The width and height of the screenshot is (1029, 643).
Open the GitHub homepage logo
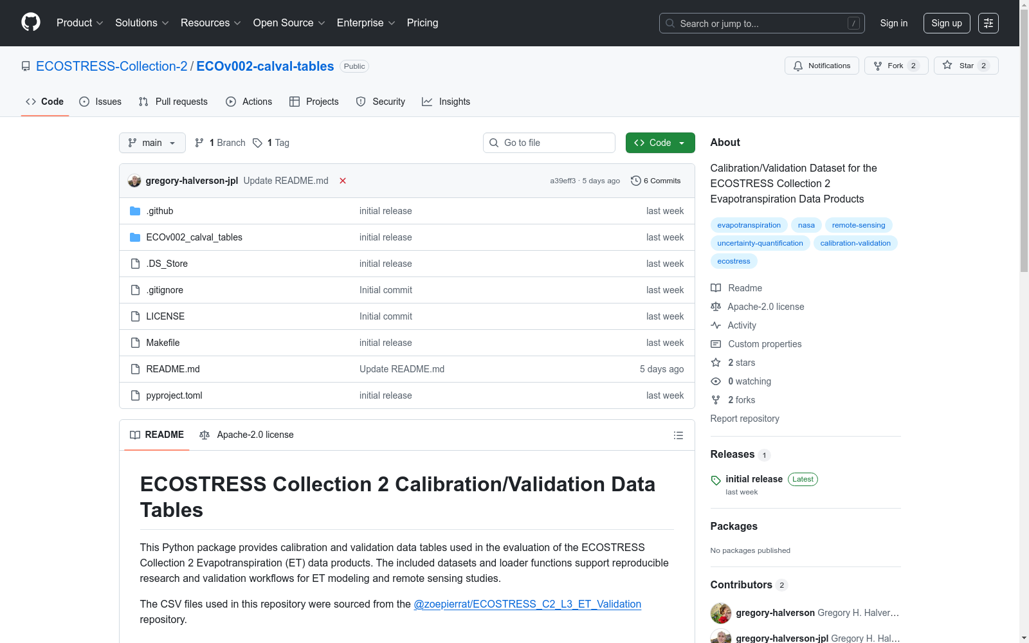pos(31,23)
